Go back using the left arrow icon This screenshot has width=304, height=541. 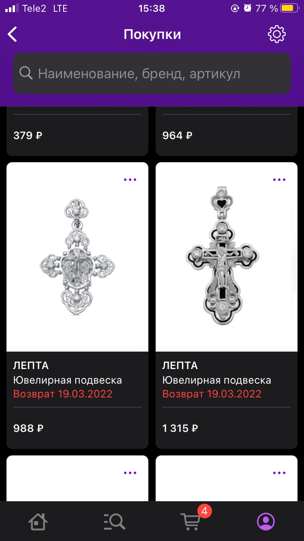pyautogui.click(x=13, y=34)
